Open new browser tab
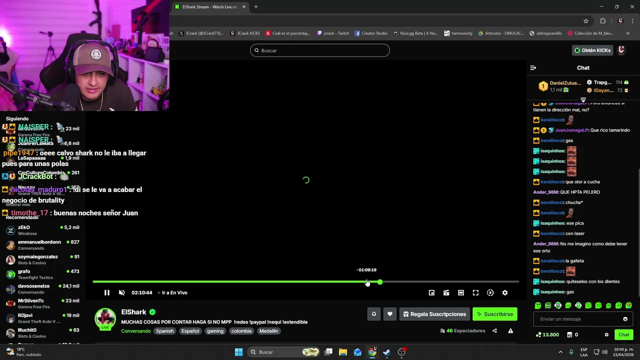 [x=256, y=6]
